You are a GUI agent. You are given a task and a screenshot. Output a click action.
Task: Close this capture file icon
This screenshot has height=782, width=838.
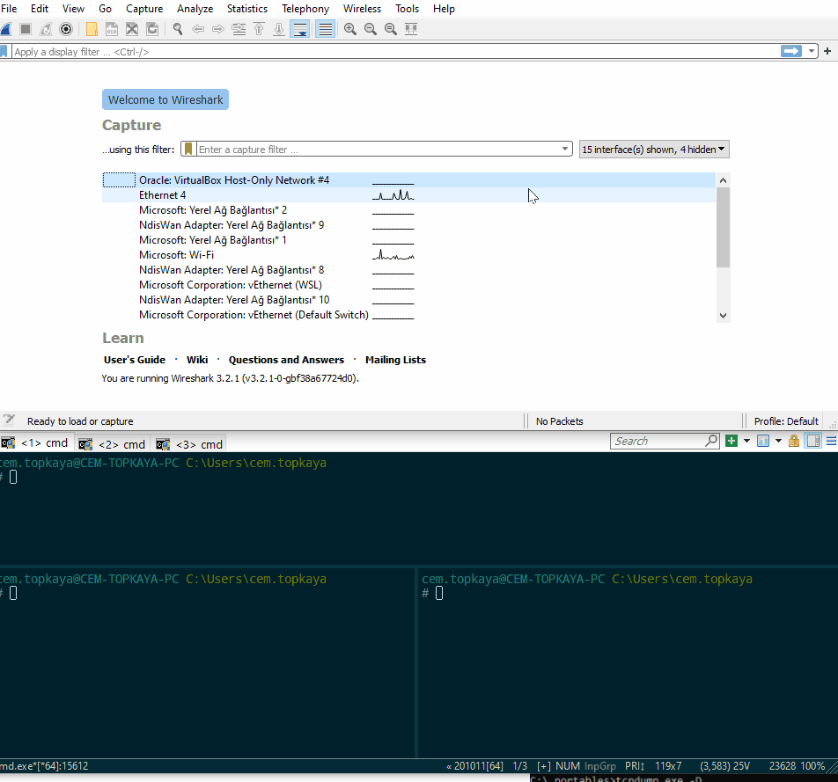[x=132, y=29]
